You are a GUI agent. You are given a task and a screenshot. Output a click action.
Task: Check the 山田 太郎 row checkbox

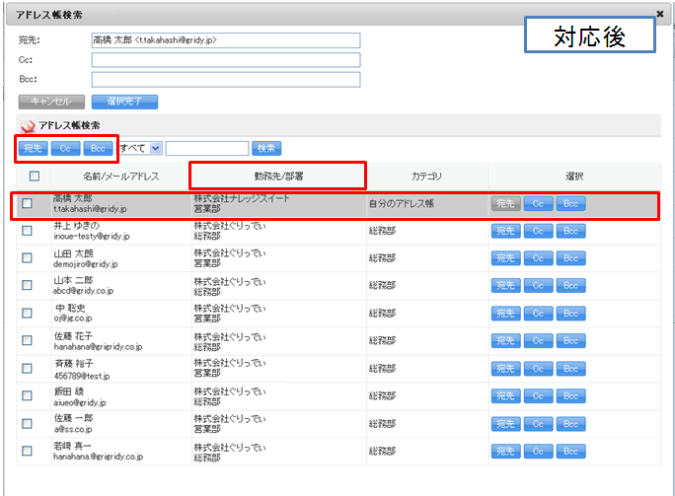[x=27, y=257]
